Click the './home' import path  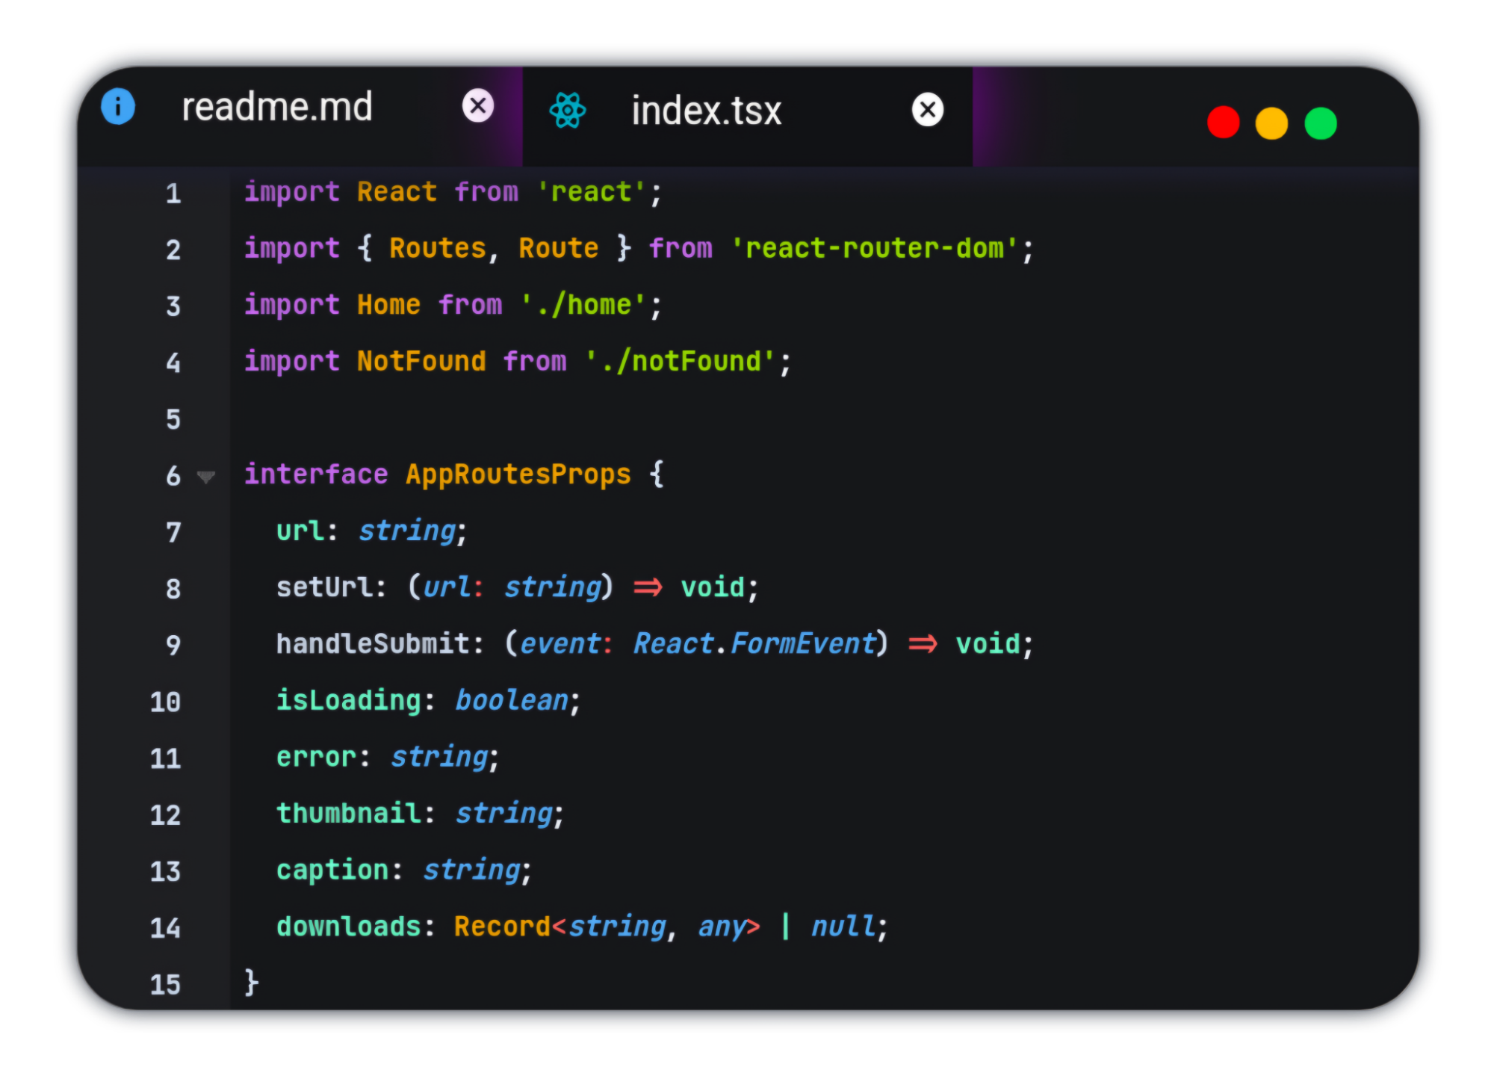pyautogui.click(x=583, y=305)
